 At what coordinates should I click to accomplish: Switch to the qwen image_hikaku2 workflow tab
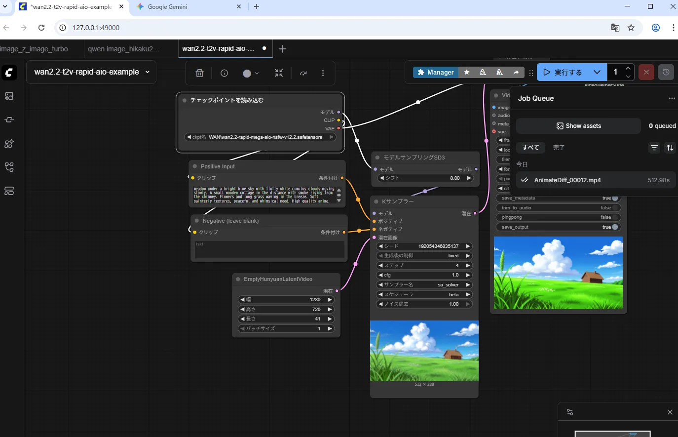(x=124, y=49)
